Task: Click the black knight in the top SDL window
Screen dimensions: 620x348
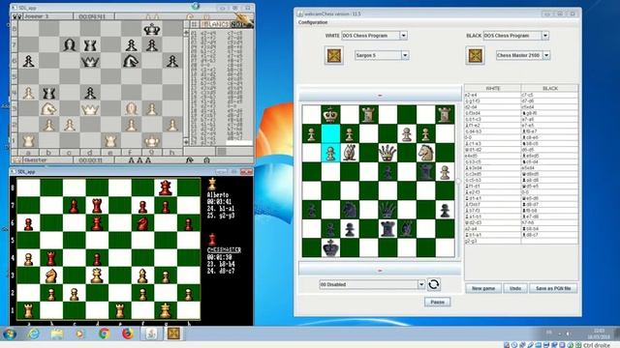Action: 132,61
